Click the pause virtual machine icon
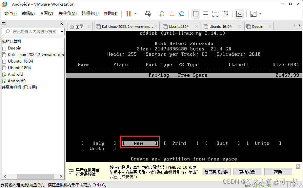Viewport: 303px width, 188px height. click(x=129, y=14)
